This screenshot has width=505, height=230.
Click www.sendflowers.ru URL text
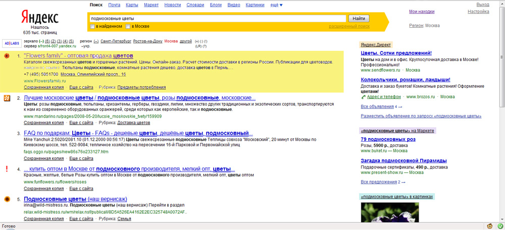[x=380, y=70]
